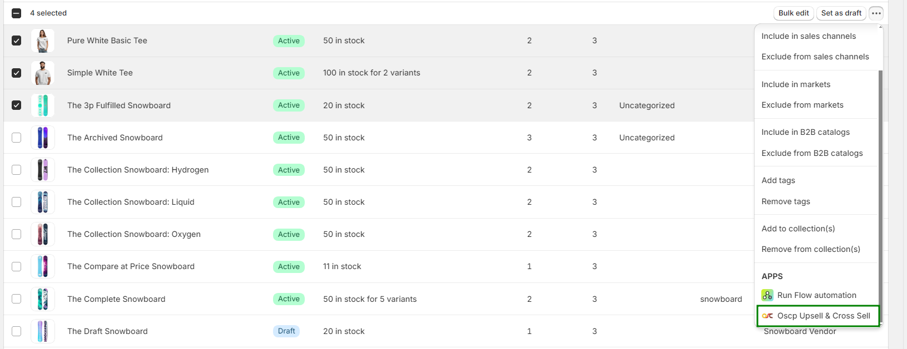Viewport: 907px width, 349px height.
Task: Open The Collection Snowboard: Liquid product link
Action: tap(131, 202)
